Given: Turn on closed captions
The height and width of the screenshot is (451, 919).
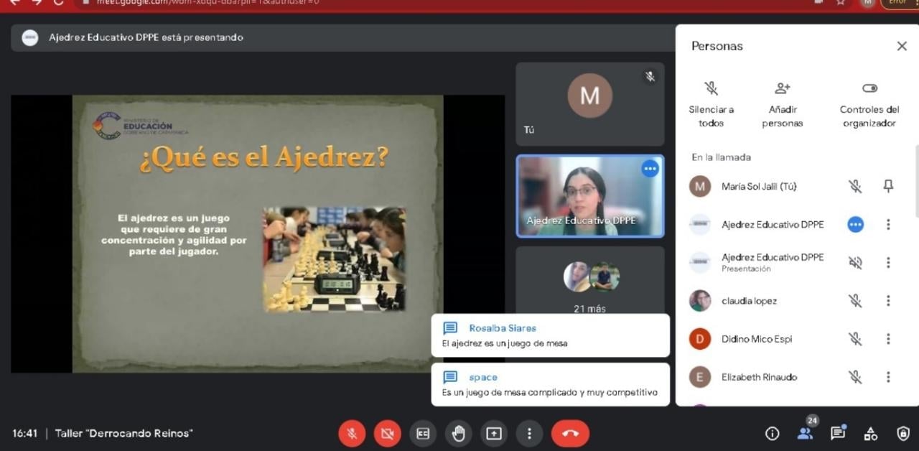Looking at the screenshot, I should [423, 434].
